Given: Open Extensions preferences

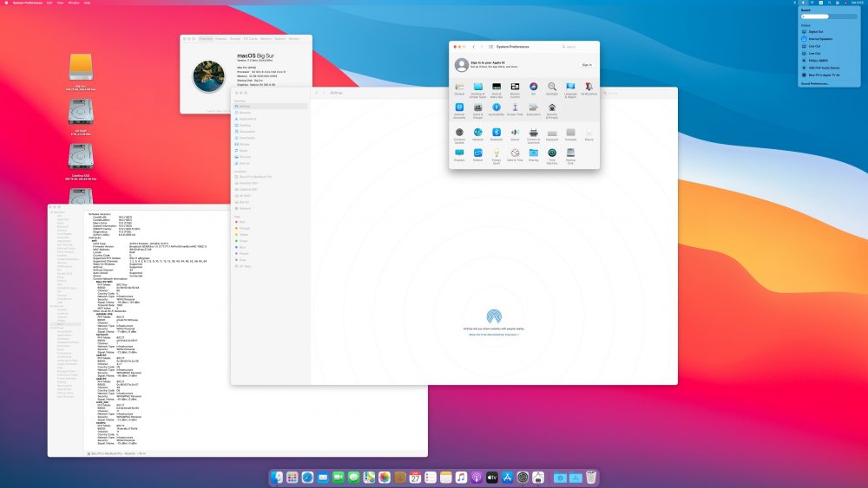Looking at the screenshot, I should (534, 109).
